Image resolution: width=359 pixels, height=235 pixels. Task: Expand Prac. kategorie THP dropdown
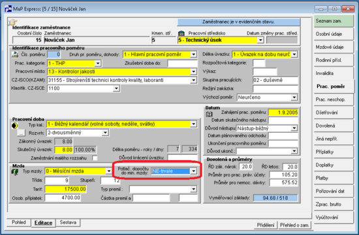(x=98, y=63)
